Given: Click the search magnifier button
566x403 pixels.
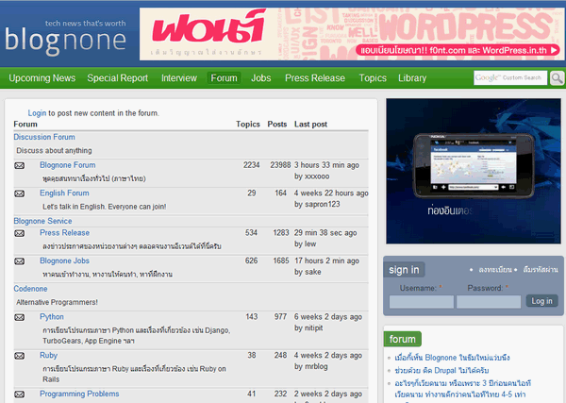Looking at the screenshot, I should point(557,78).
